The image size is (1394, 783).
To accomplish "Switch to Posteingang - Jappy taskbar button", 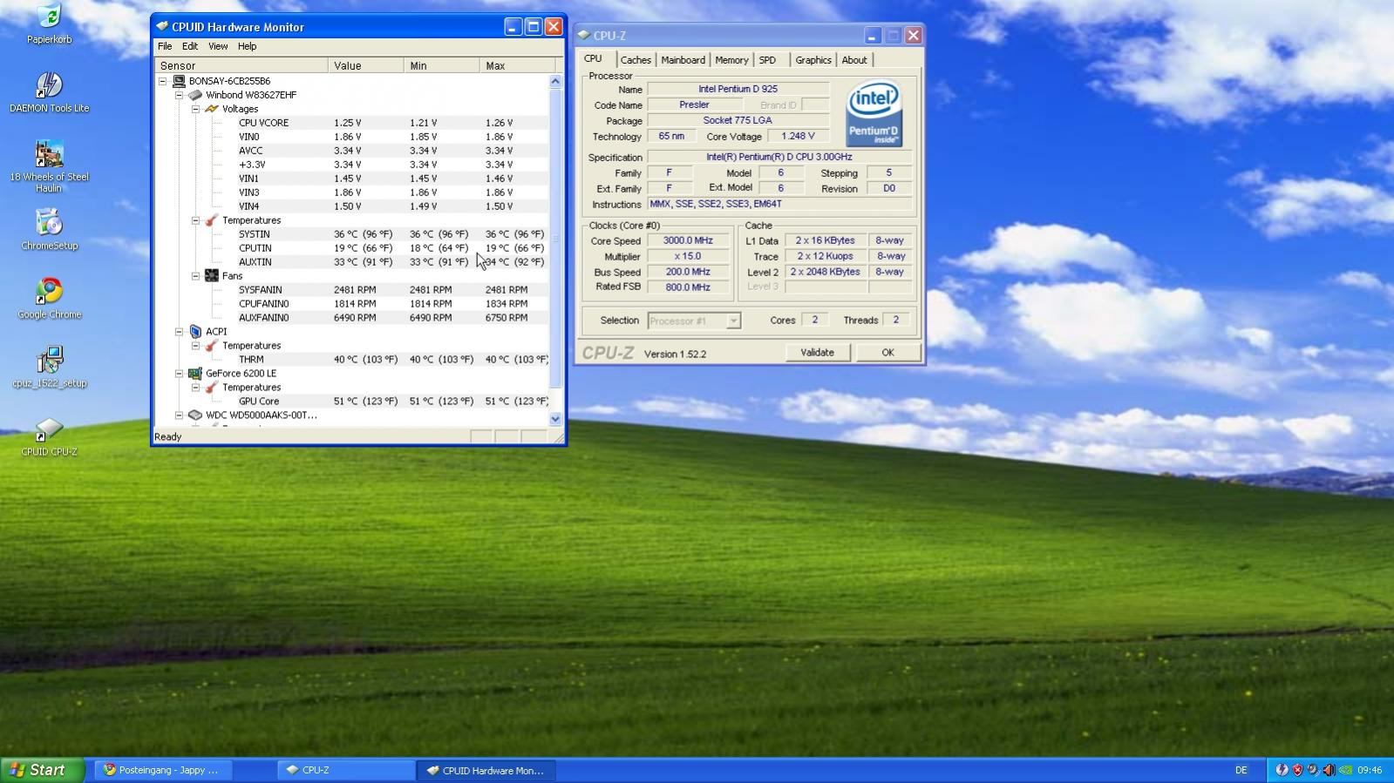I will [x=165, y=770].
